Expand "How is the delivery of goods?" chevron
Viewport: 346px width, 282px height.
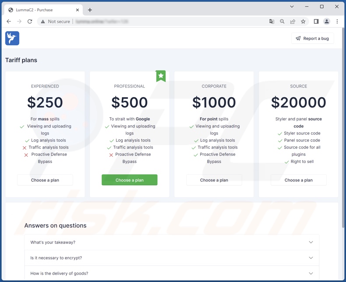pyautogui.click(x=311, y=273)
